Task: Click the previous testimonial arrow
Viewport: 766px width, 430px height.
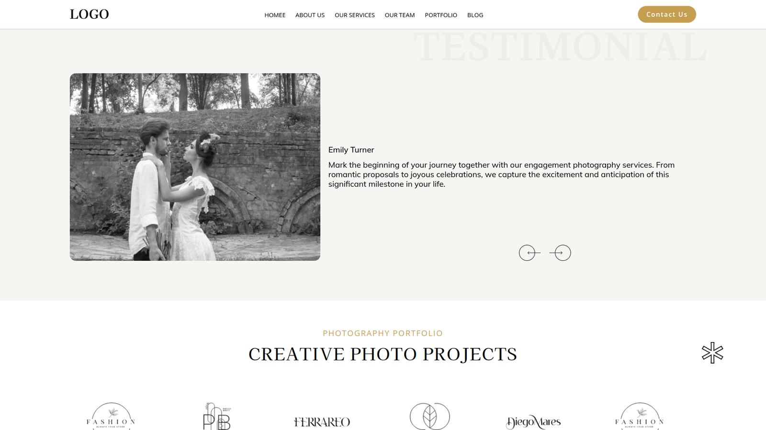Action: 529,253
